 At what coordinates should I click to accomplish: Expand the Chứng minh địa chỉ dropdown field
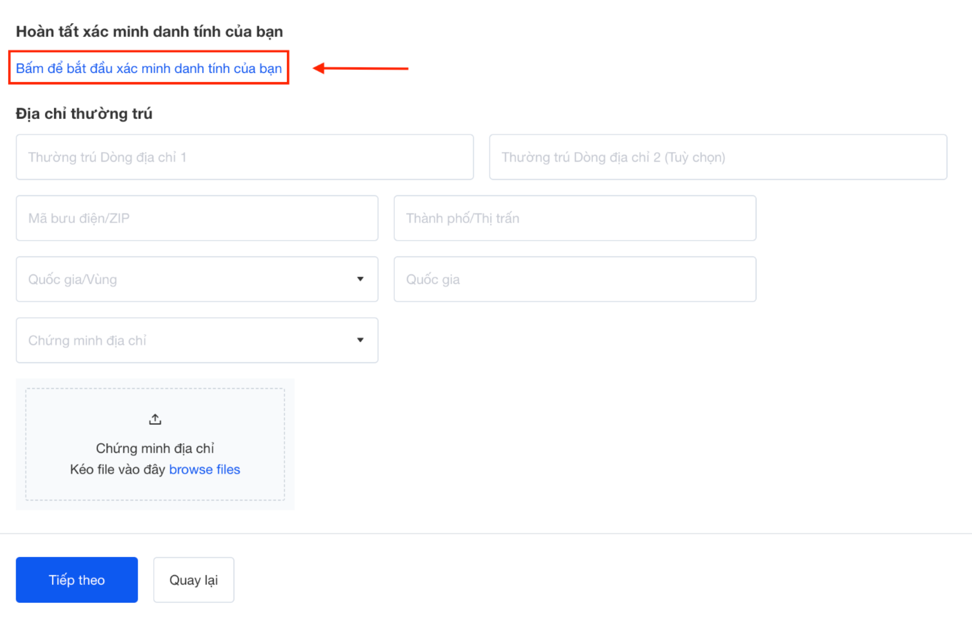(x=187, y=340)
